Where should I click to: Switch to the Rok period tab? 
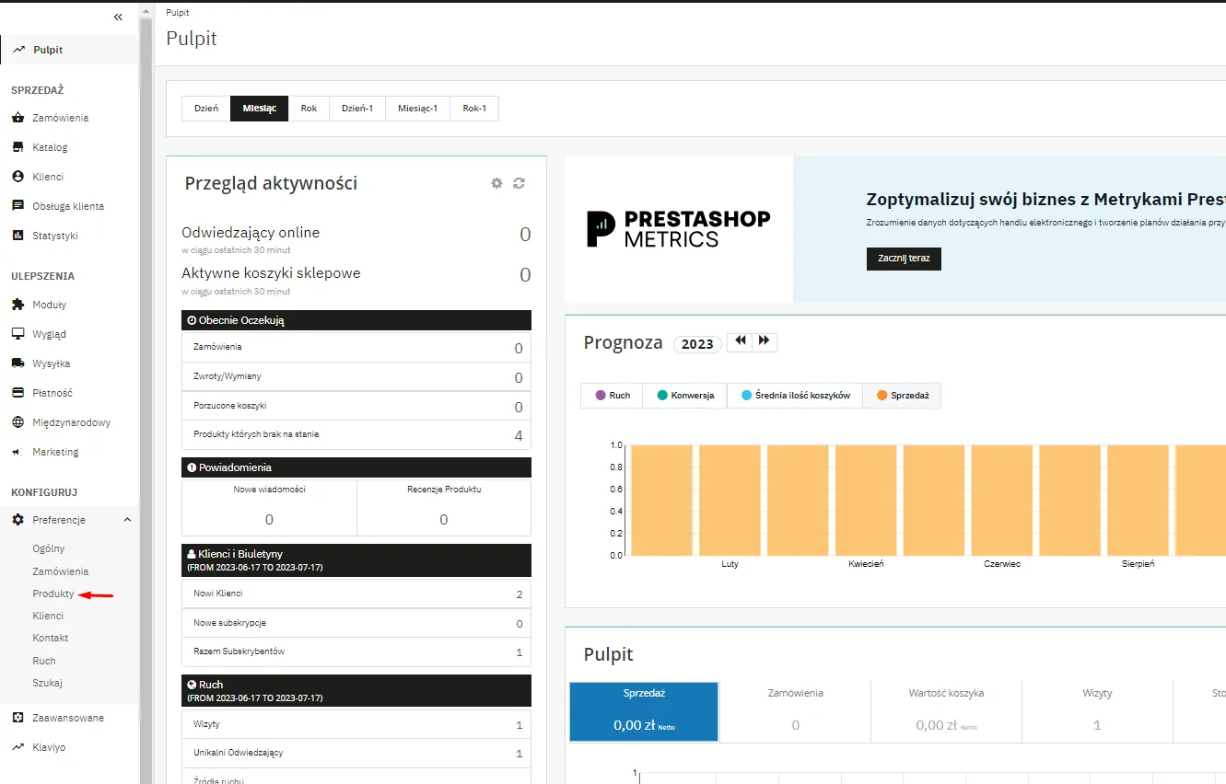pyautogui.click(x=309, y=109)
